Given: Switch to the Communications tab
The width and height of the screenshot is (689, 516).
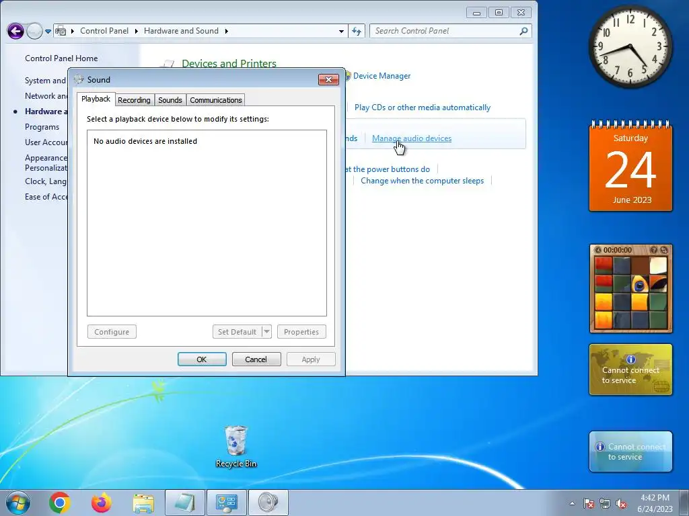Looking at the screenshot, I should (216, 100).
